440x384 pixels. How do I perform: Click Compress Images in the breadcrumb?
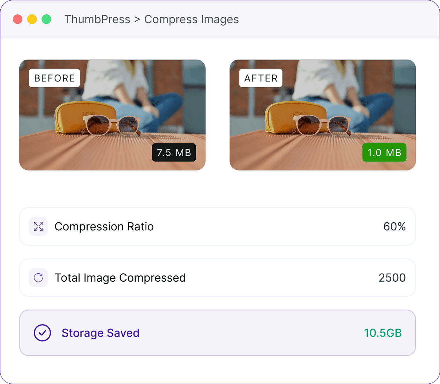[192, 19]
